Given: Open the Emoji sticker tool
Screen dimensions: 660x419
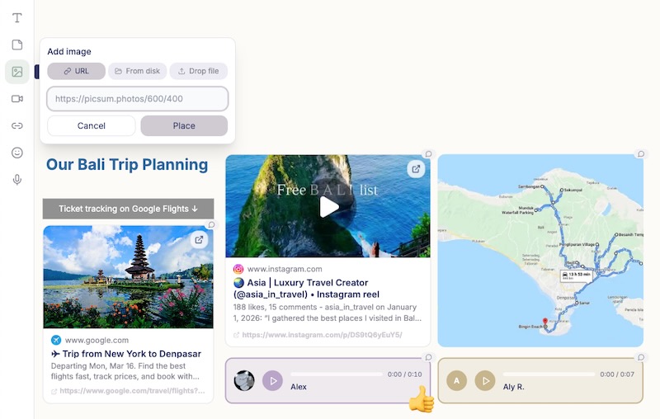Looking at the screenshot, I should pos(17,153).
